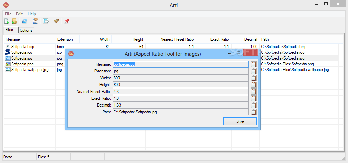The image size is (348, 163).
Task: Copy the Exact Ratio with its clipboard icon
Action: click(x=254, y=98)
